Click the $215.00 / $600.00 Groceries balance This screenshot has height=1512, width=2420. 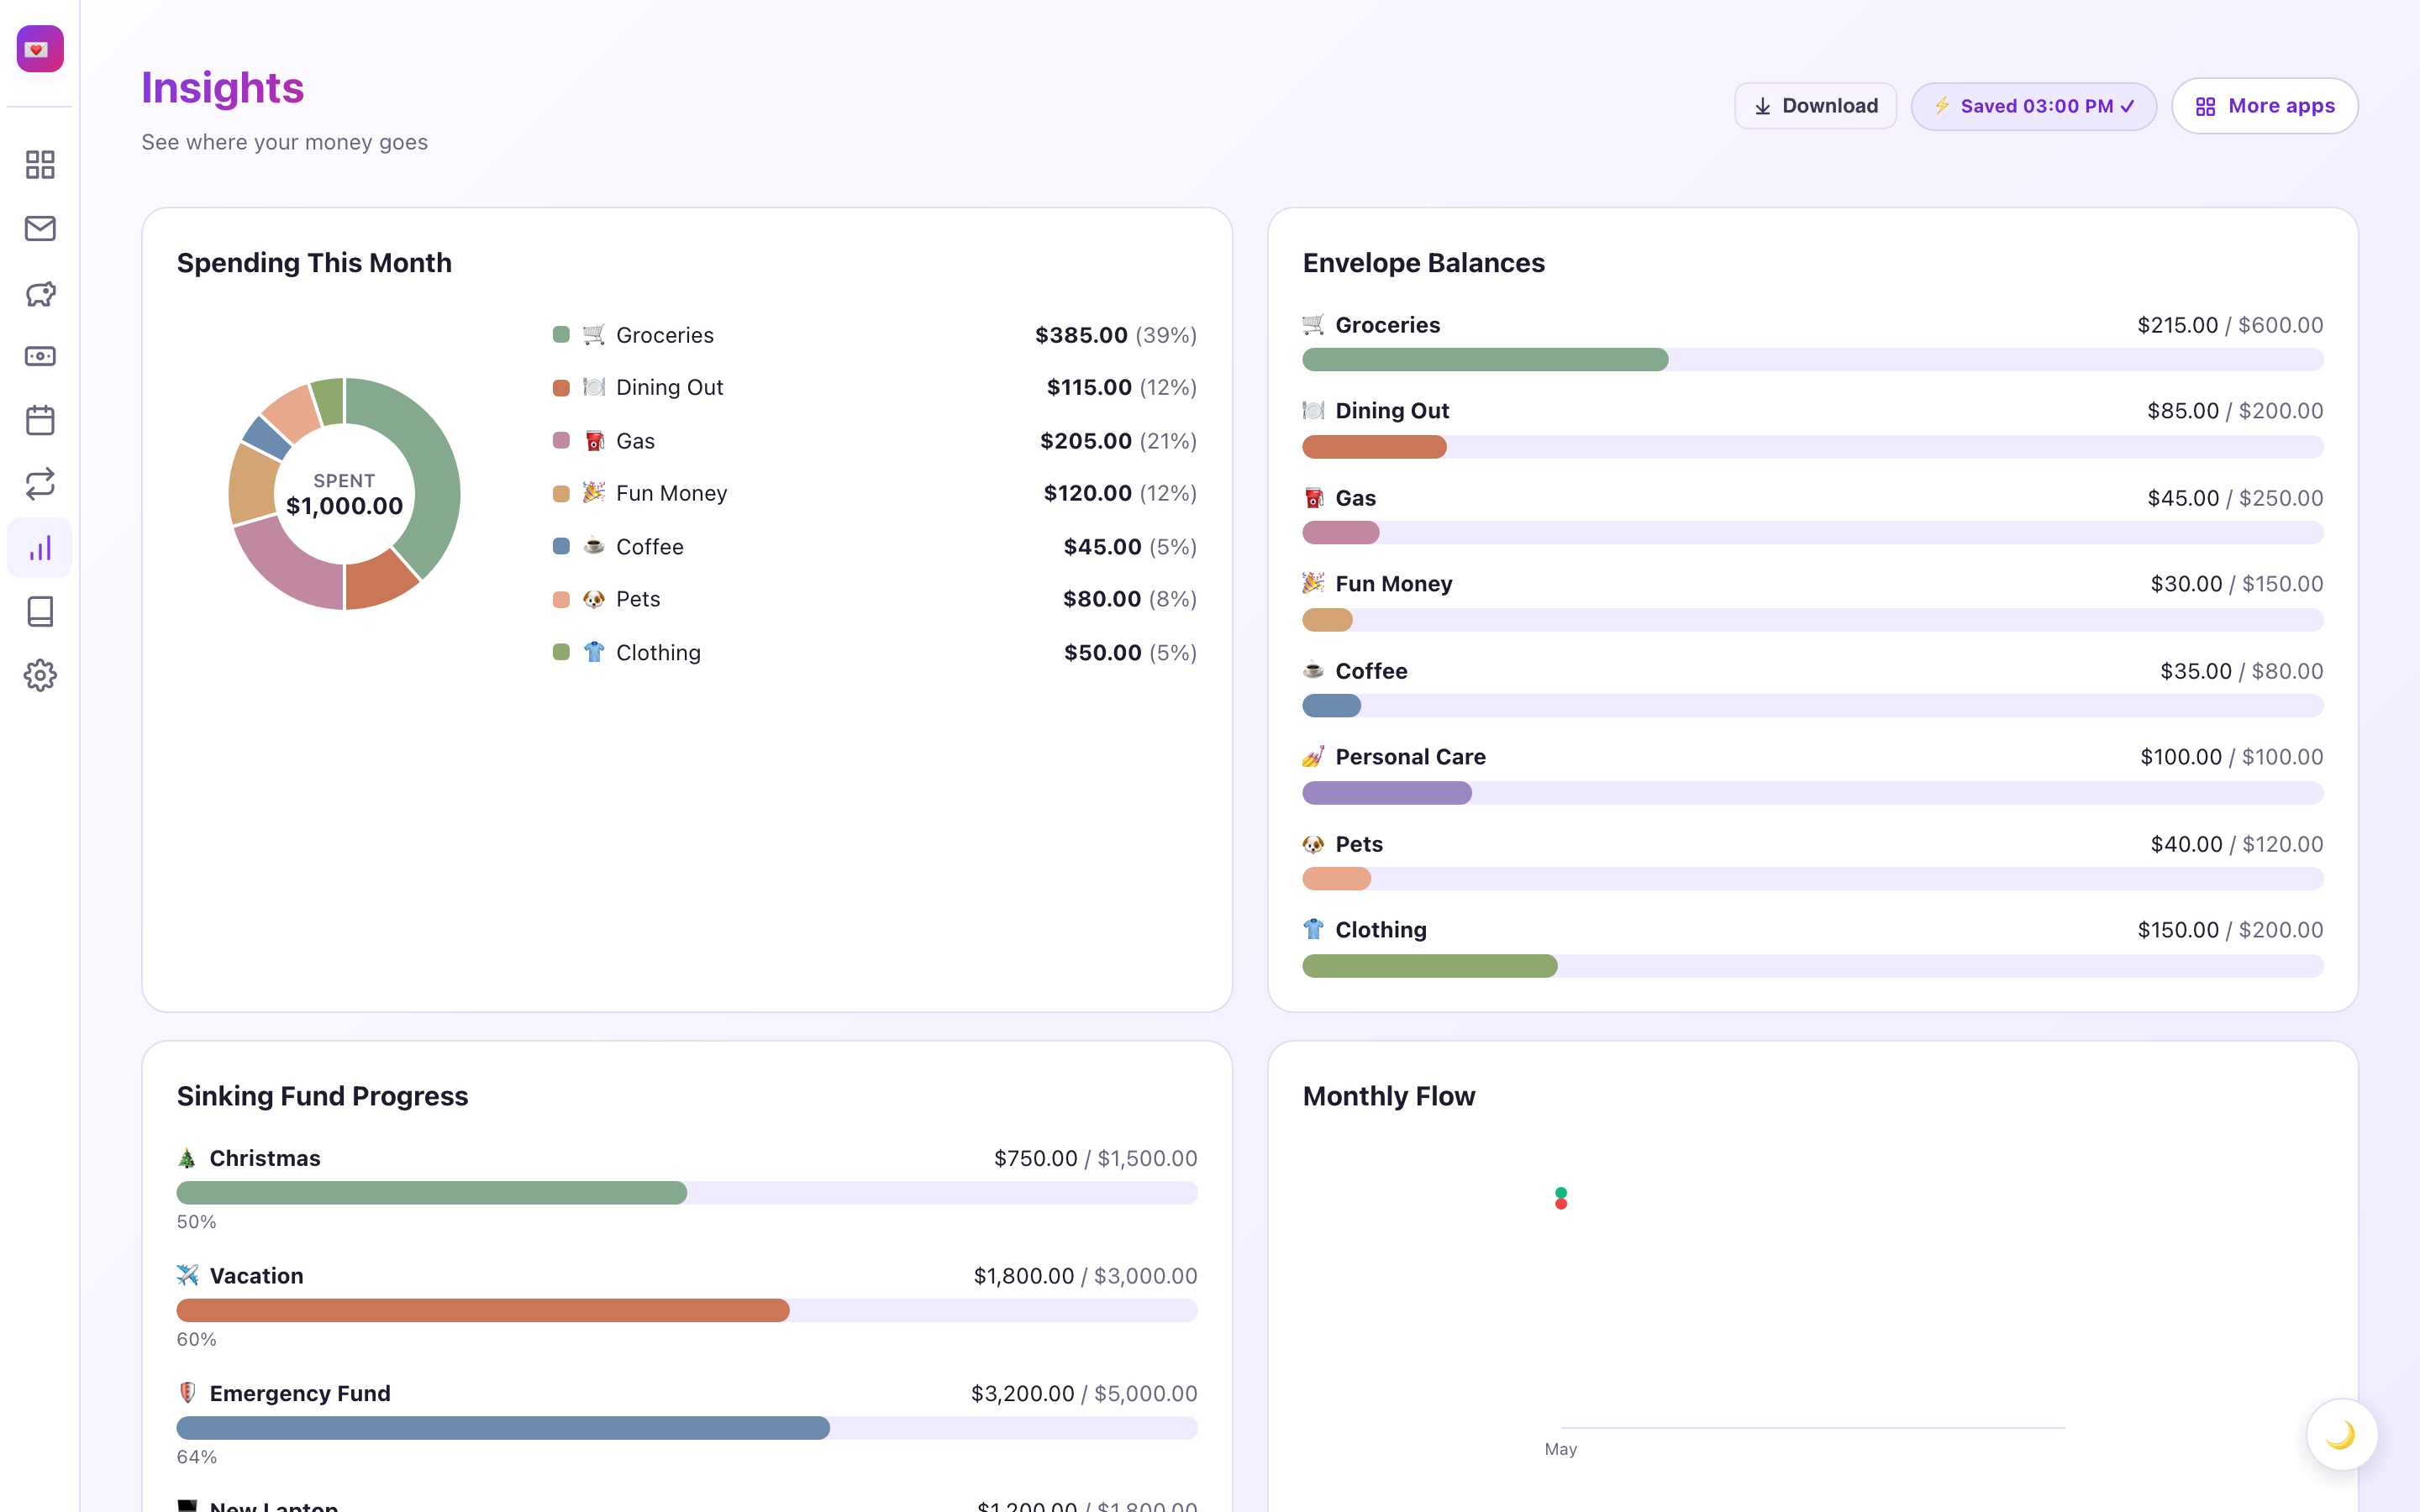(x=2230, y=325)
